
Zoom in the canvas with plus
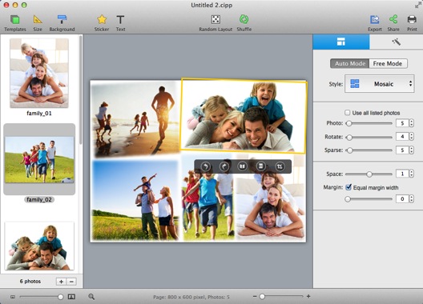click(x=308, y=297)
